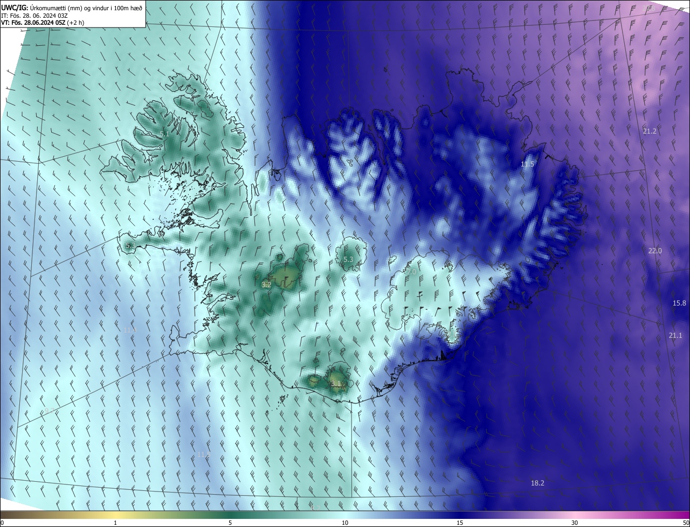Click the 5.3 value inside Hofsjökull glacier outline

point(348,260)
